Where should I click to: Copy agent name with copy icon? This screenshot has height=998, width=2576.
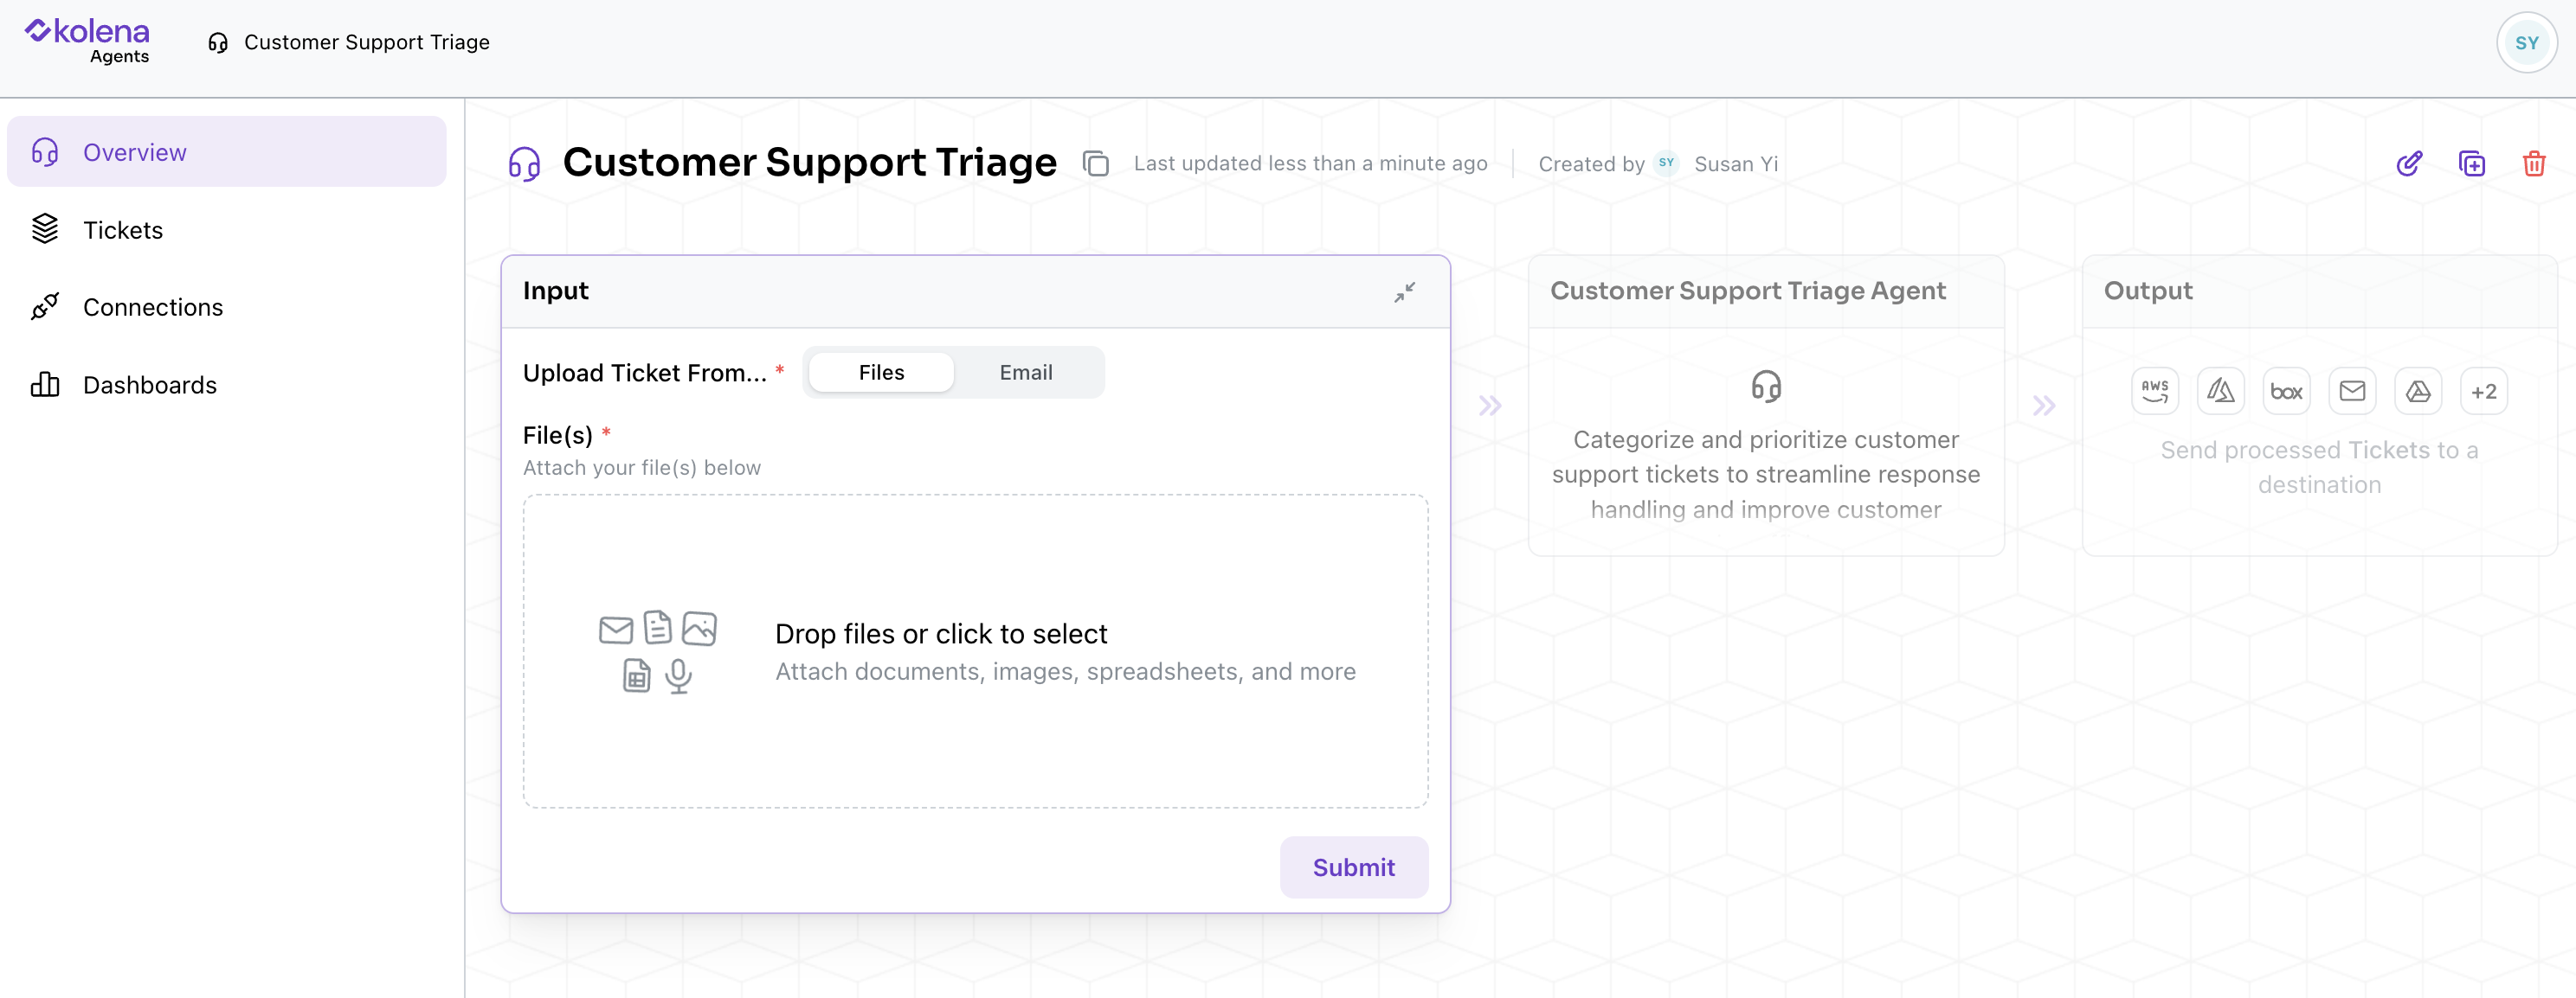tap(1096, 163)
